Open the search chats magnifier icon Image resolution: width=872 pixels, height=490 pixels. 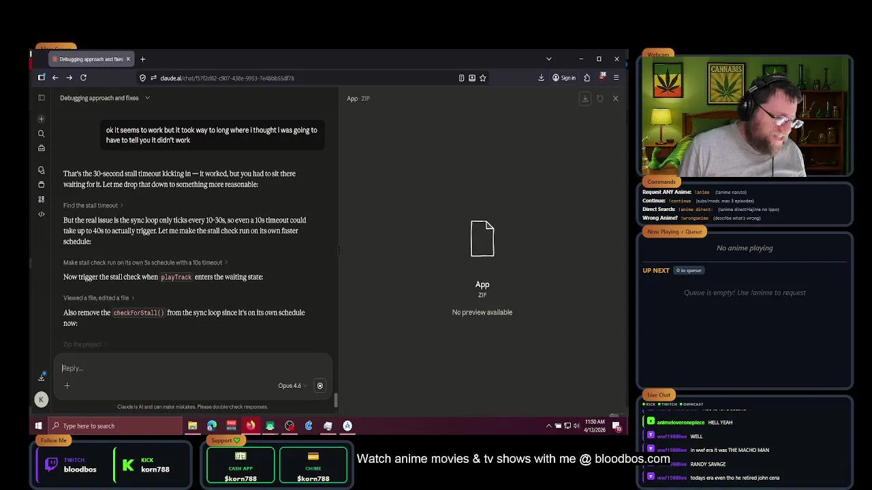pyautogui.click(x=42, y=134)
